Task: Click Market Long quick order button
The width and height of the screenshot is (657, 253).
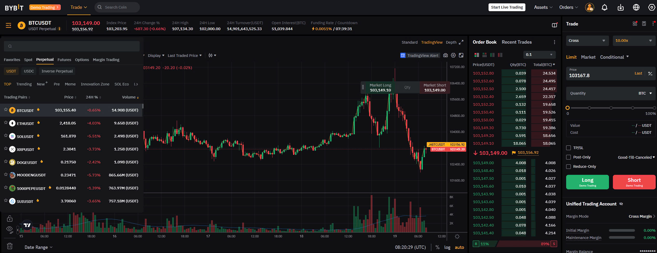Action: click(x=380, y=88)
